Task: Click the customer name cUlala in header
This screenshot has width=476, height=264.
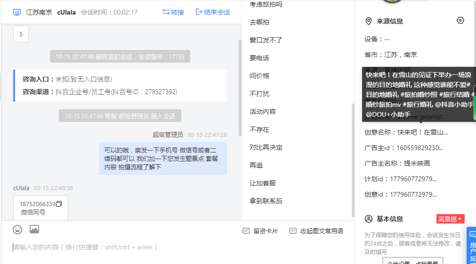Action: (x=66, y=12)
